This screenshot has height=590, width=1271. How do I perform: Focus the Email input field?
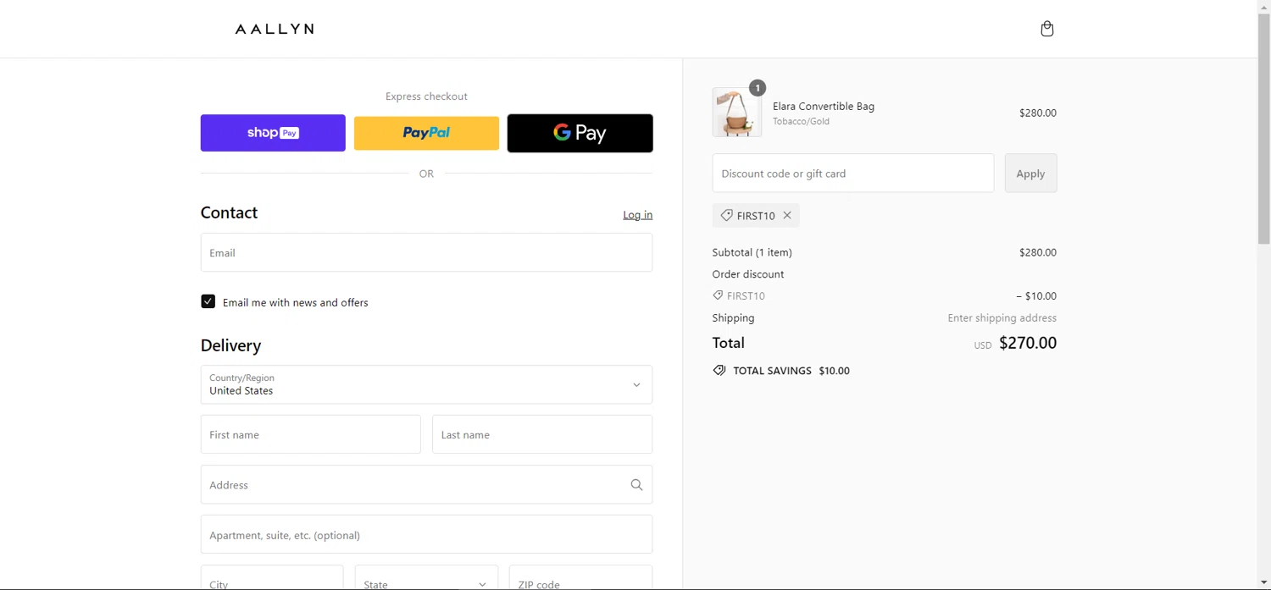pos(426,252)
